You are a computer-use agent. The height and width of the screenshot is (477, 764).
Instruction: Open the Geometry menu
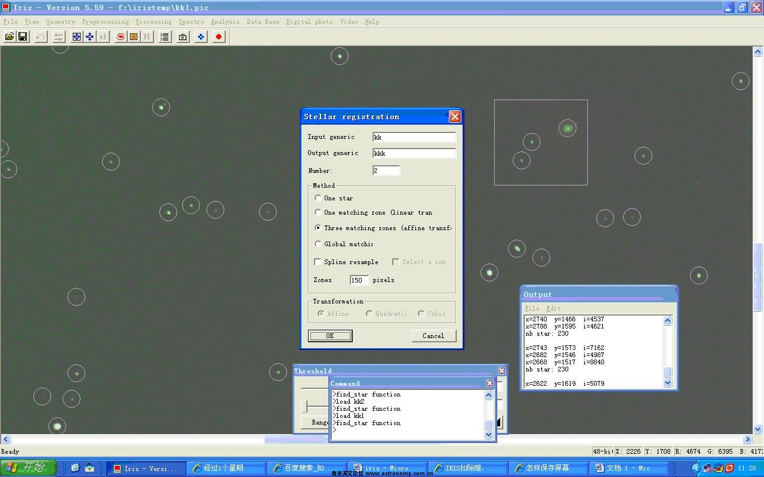point(60,22)
